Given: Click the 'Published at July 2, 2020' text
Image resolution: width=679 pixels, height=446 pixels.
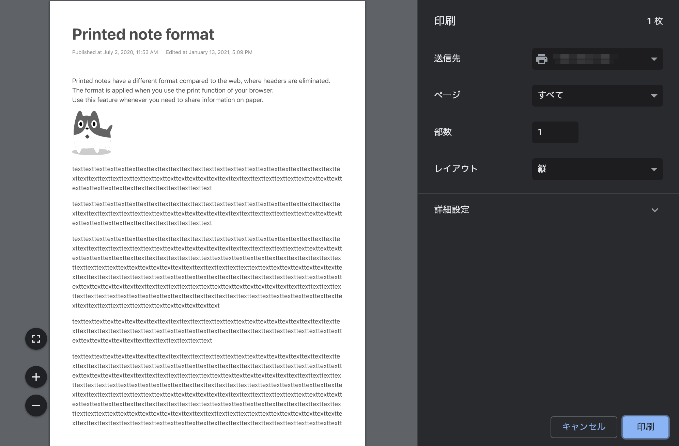Looking at the screenshot, I should click(x=115, y=52).
